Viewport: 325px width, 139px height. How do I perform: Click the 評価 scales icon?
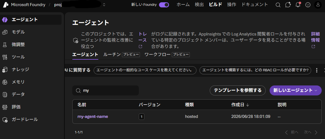pyautogui.click(x=5, y=107)
